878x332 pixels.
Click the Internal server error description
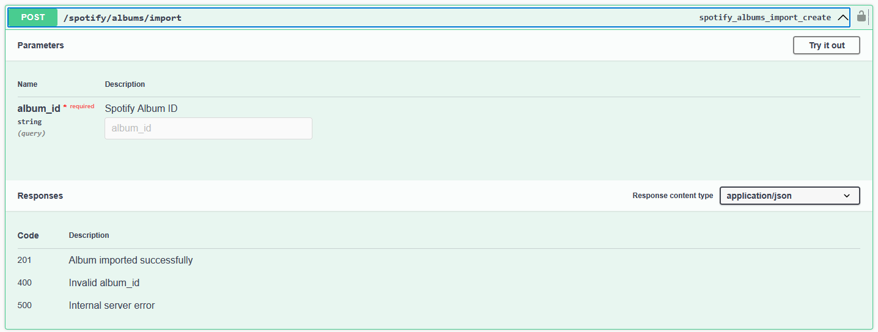[x=112, y=305]
